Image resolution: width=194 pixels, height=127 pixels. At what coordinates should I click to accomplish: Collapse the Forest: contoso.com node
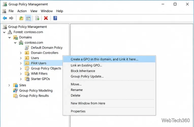click(x=4, y=32)
